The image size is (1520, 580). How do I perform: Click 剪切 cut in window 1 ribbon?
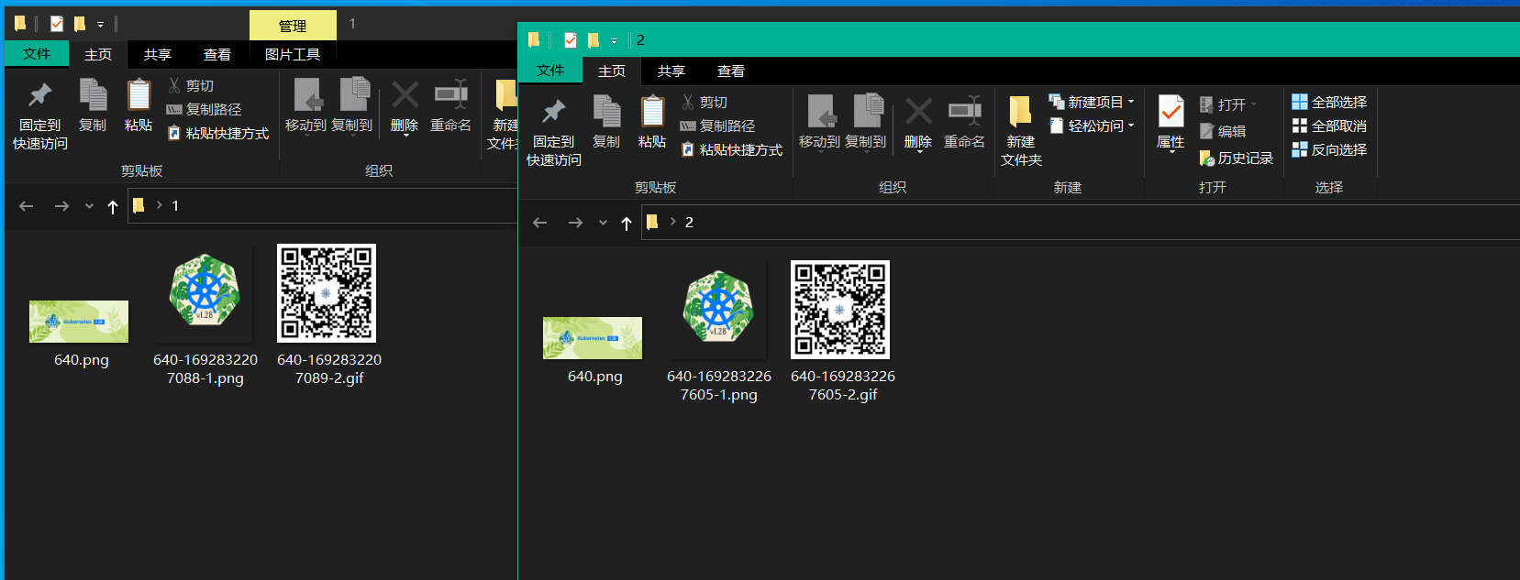click(x=191, y=86)
